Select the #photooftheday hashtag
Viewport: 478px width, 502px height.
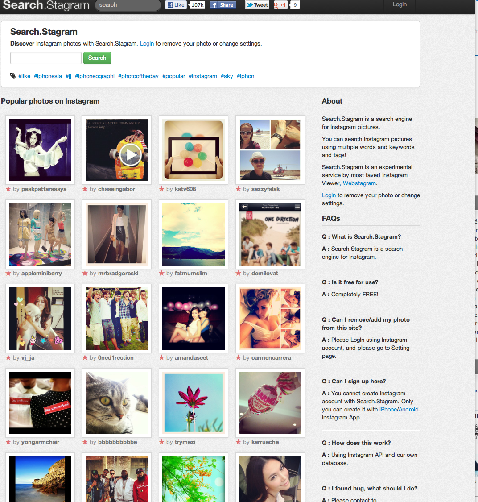138,76
